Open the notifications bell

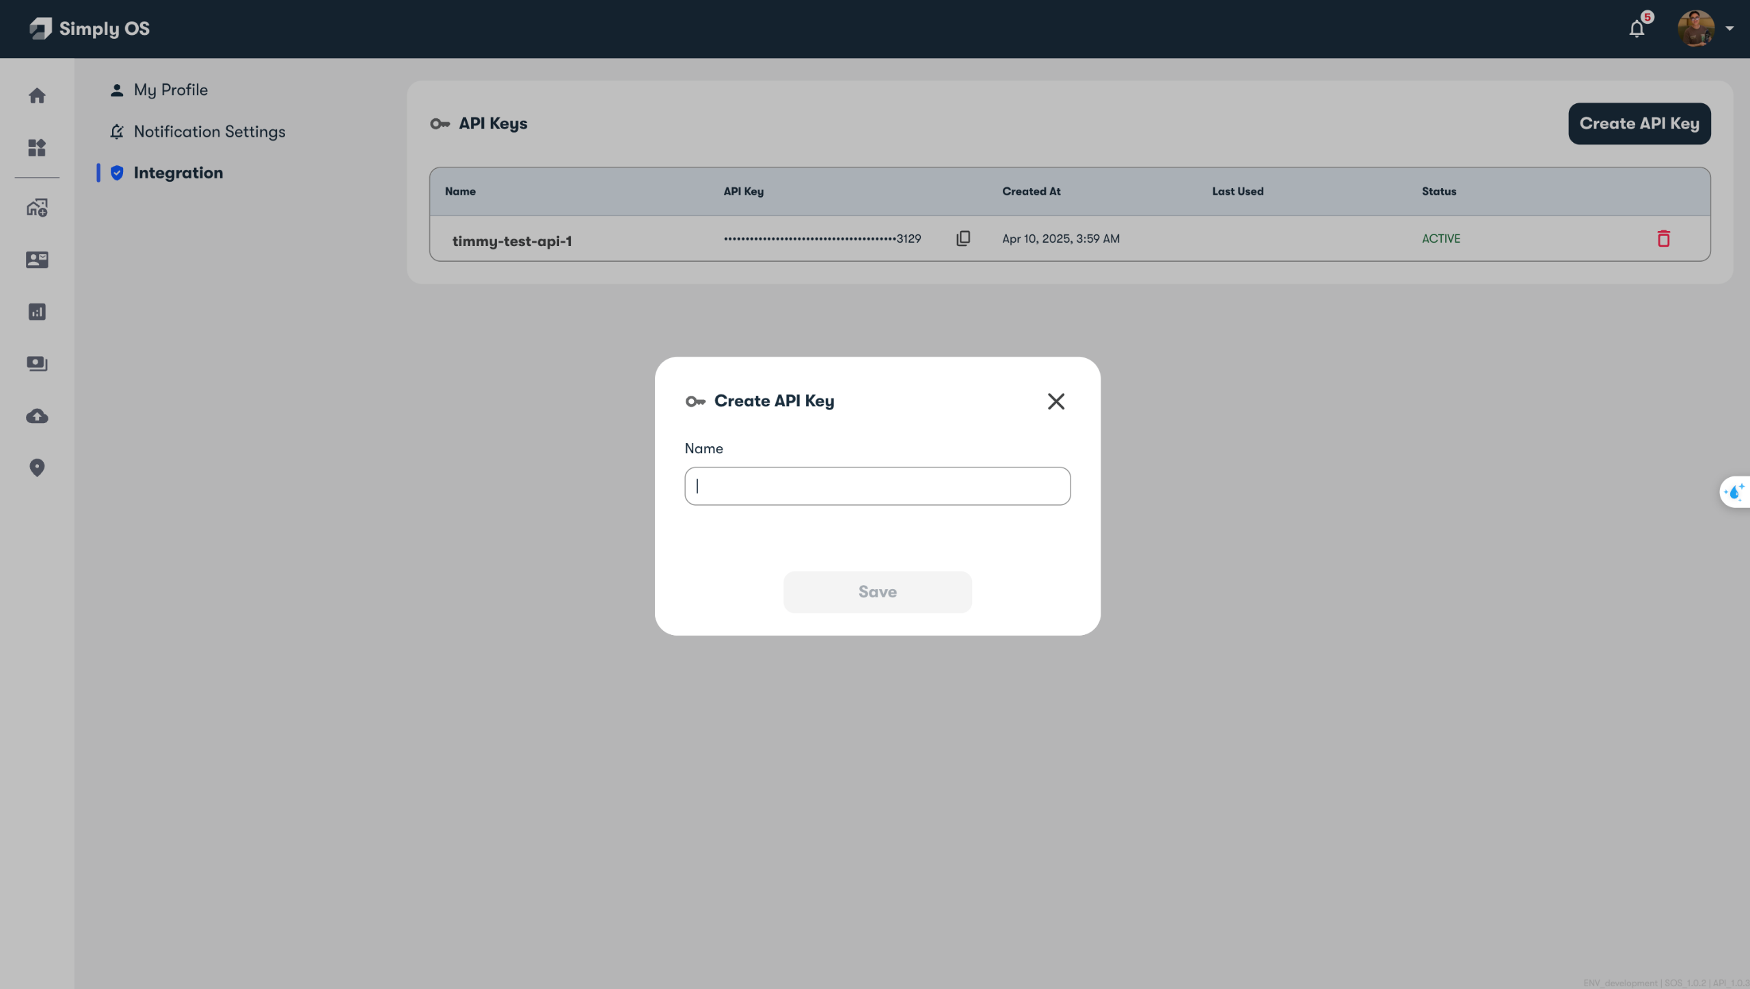pyautogui.click(x=1637, y=29)
